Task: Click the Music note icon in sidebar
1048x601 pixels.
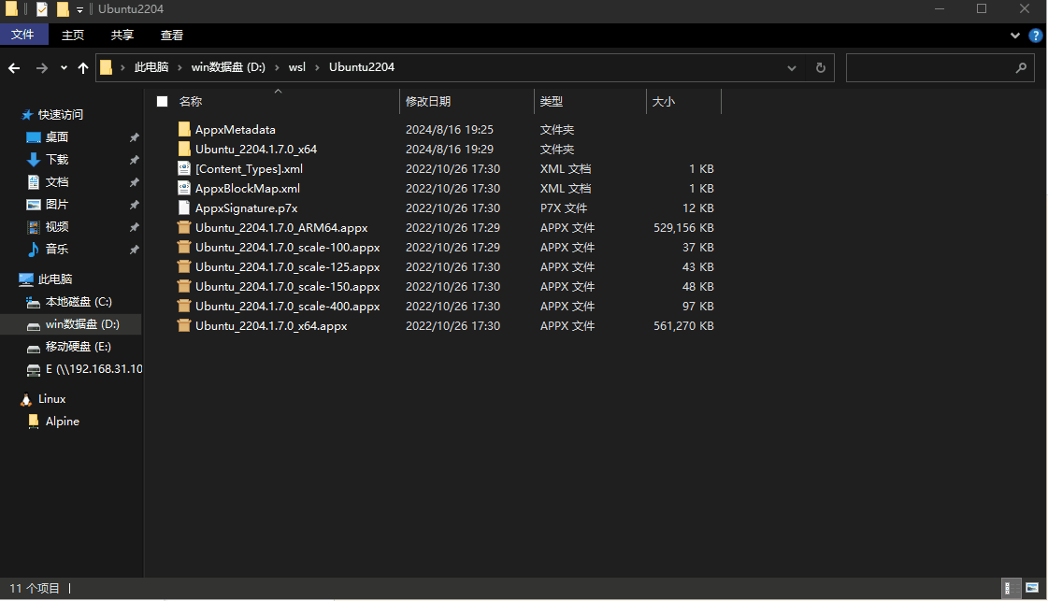Action: tap(34, 249)
